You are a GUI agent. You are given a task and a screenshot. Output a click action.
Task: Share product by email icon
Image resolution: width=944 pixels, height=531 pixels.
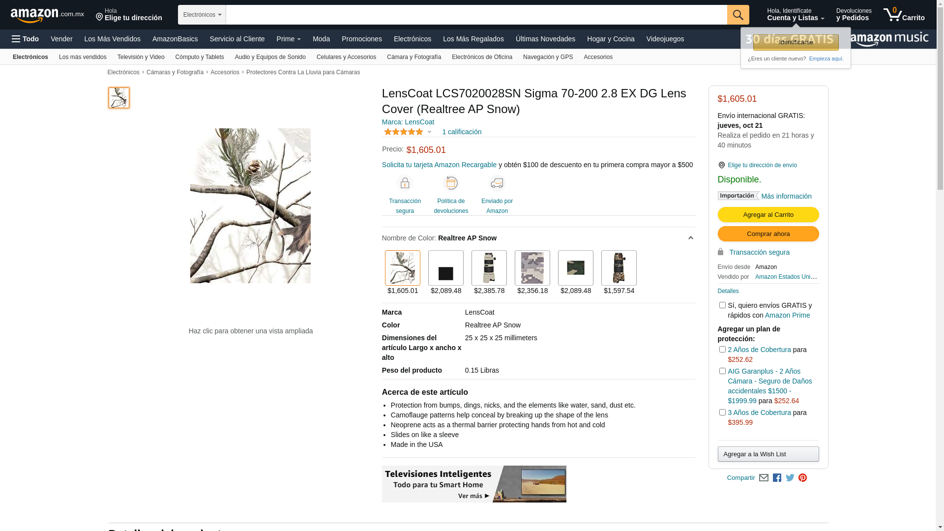764,478
